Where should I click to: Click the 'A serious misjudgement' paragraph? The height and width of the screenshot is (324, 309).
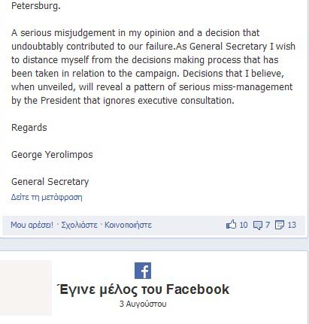click(153, 67)
